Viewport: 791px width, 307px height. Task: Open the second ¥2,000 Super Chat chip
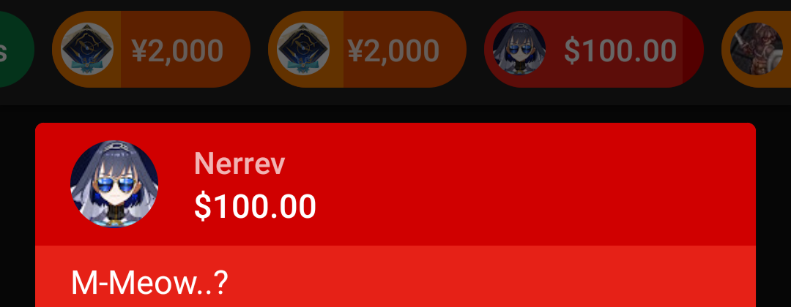coord(367,49)
